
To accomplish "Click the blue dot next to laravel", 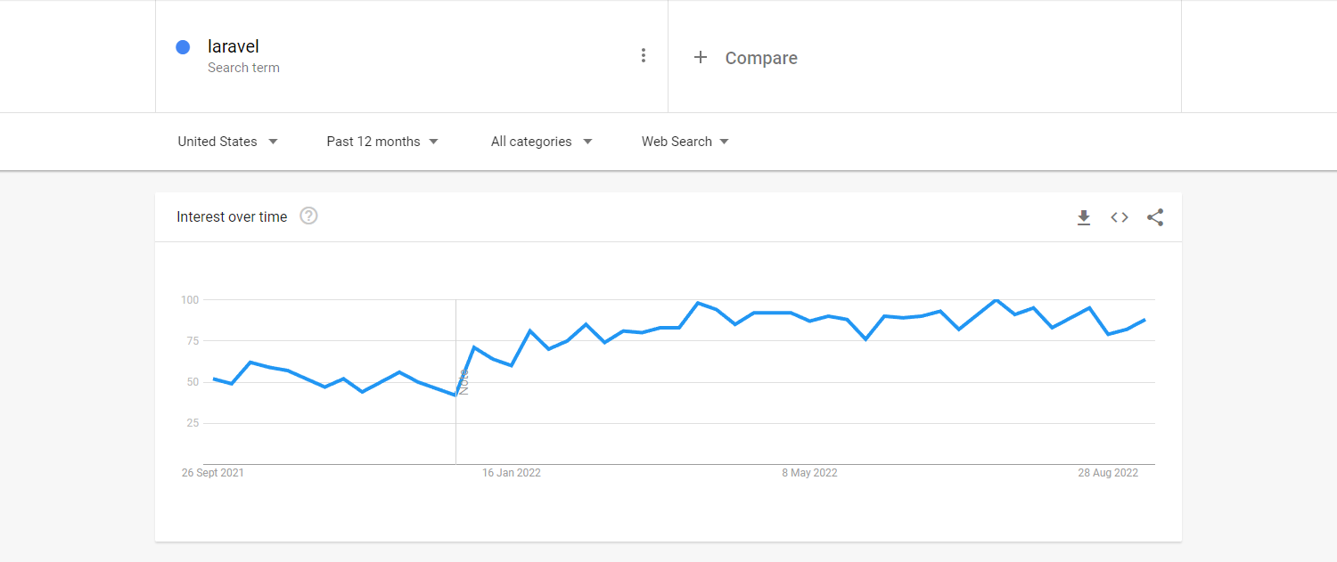I will [x=183, y=47].
